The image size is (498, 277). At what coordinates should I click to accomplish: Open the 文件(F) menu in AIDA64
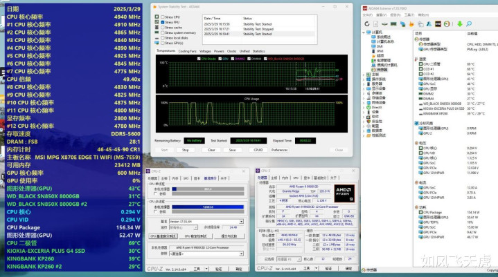(x=368, y=15)
